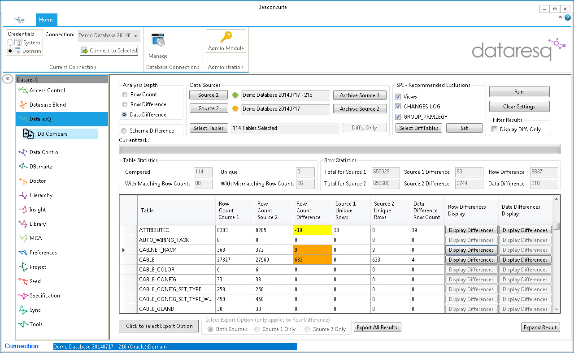The height and width of the screenshot is (353, 574).
Task: Choose Row Count analysis depth
Action: pos(125,95)
